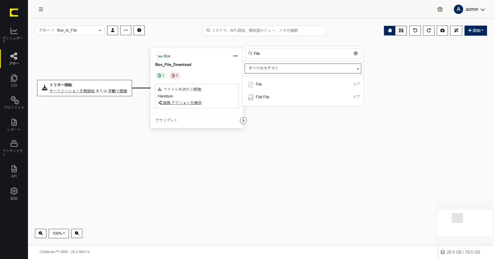Open the 100% zoom level dropdown
Image resolution: width=494 pixels, height=259 pixels.
click(x=59, y=233)
